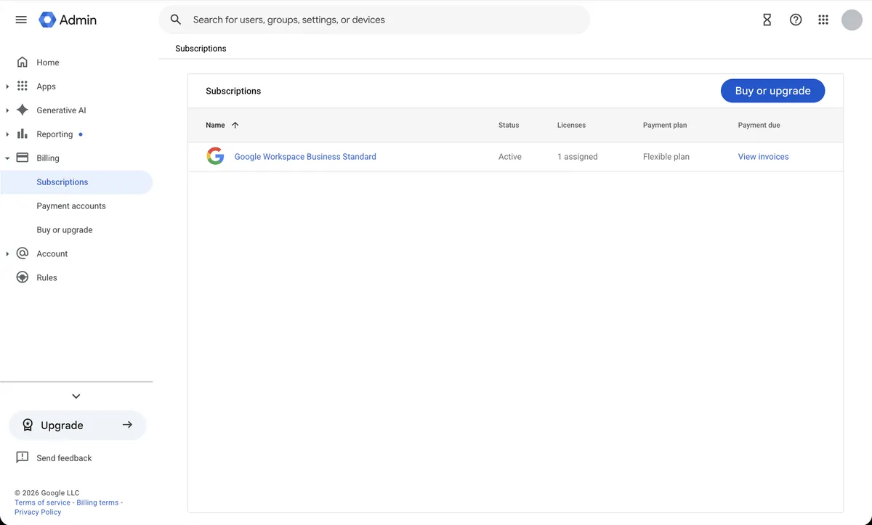Click the Billing label in sidebar
872x525 pixels.
(x=48, y=158)
